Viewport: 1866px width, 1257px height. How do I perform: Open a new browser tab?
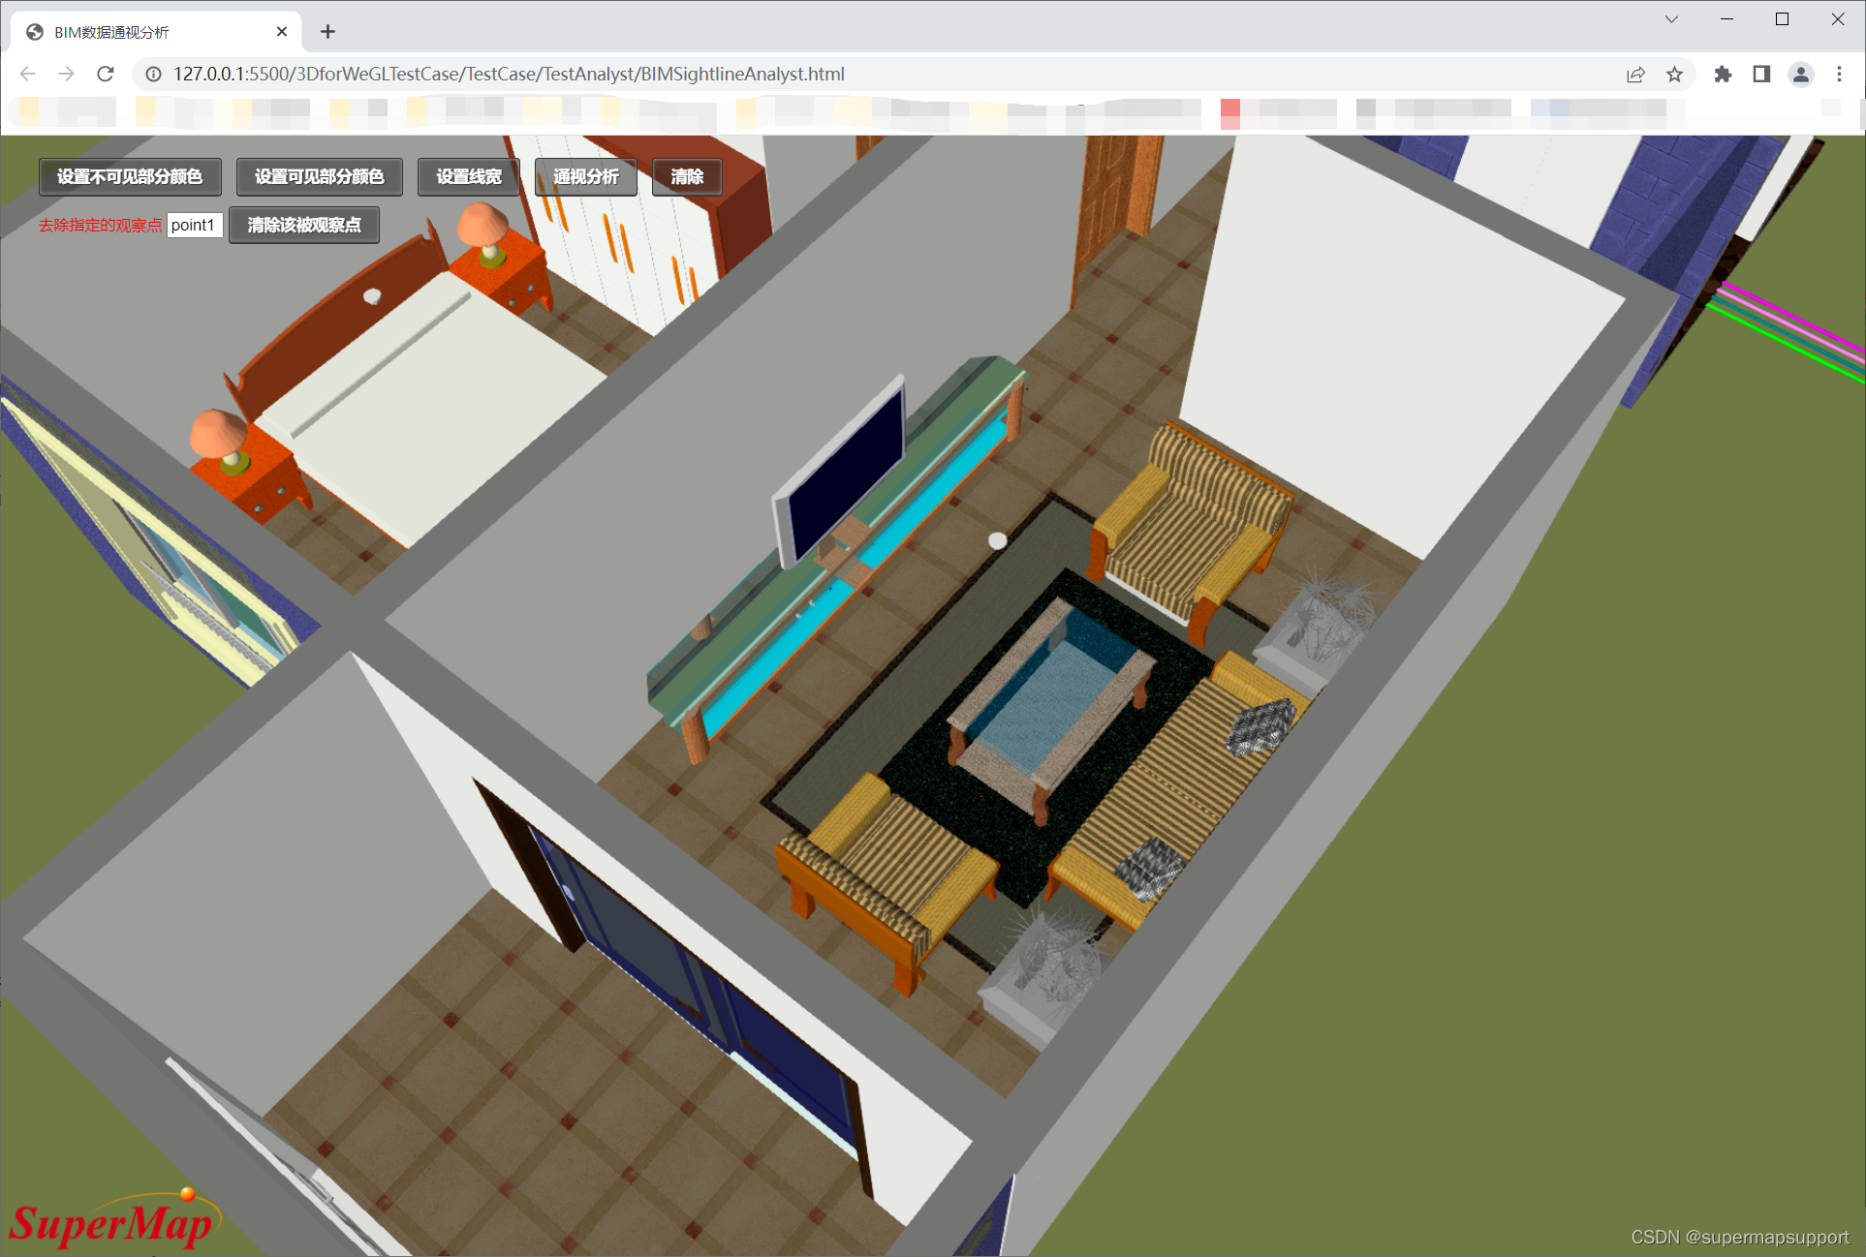327,32
